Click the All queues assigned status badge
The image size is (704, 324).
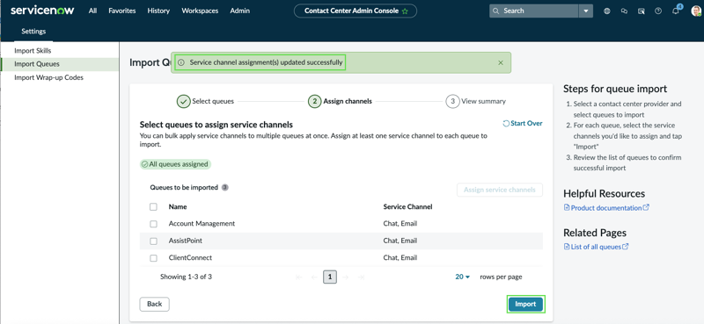point(175,164)
